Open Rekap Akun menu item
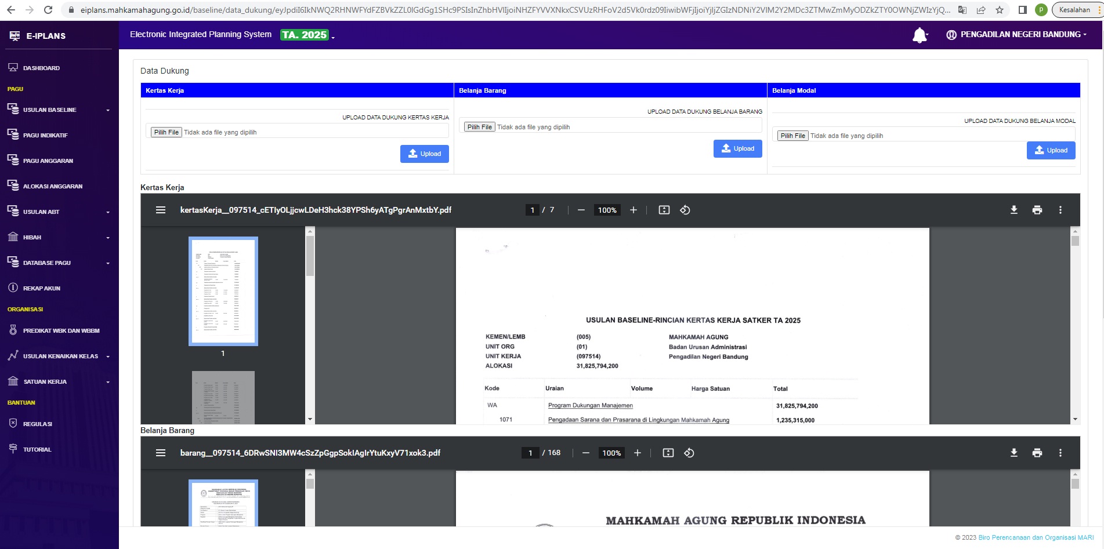1104x549 pixels. (41, 288)
